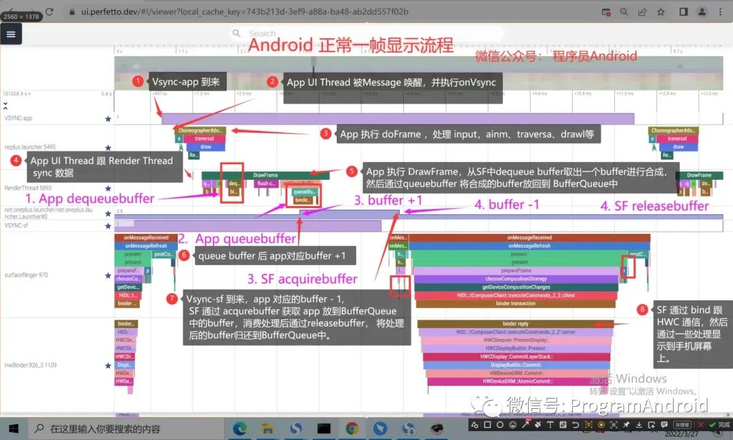
Task: Select the rectangle tool in screenshot toolbar
Action: (x=487, y=425)
